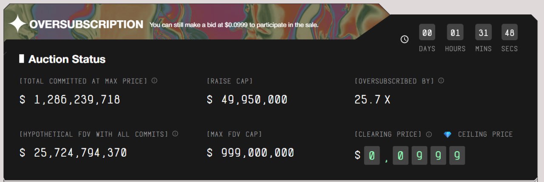This screenshot has height=182, width=544.
Task: Click white bar marker before Auction Status
Action: 22,59
